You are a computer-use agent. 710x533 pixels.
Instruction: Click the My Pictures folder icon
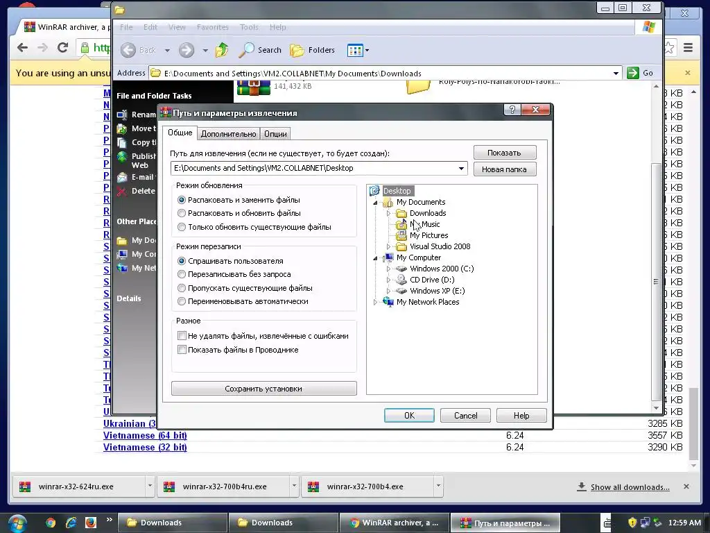401,235
